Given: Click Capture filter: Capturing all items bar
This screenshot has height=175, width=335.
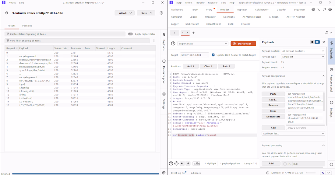Looking at the screenshot, I should click(x=65, y=34).
